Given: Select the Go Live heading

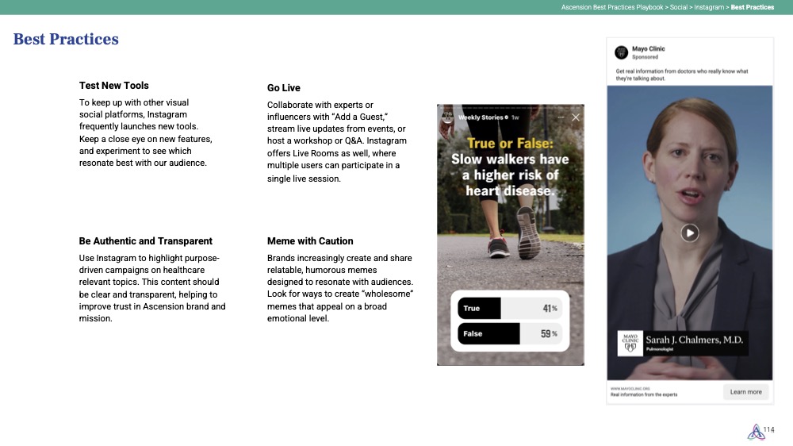Looking at the screenshot, I should [x=283, y=88].
